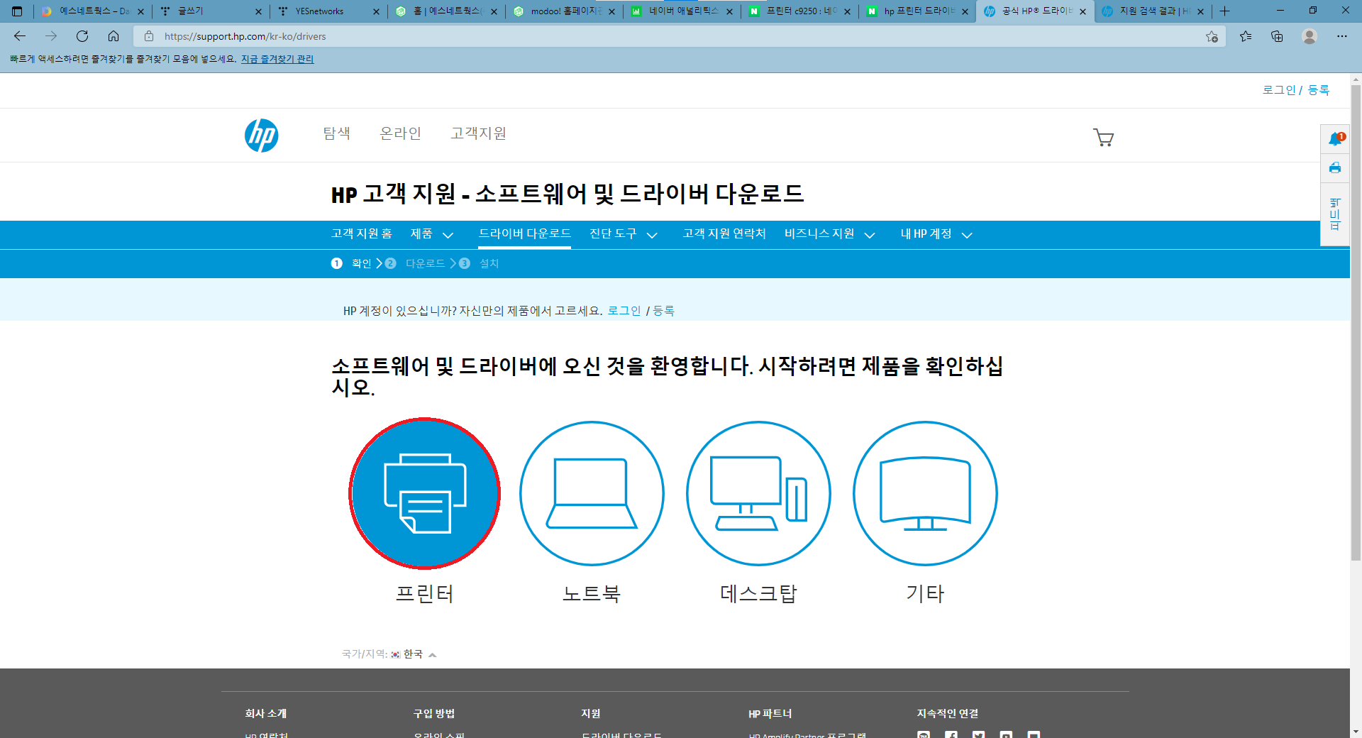Select the 데스크탑 desktop product icon

tap(758, 493)
